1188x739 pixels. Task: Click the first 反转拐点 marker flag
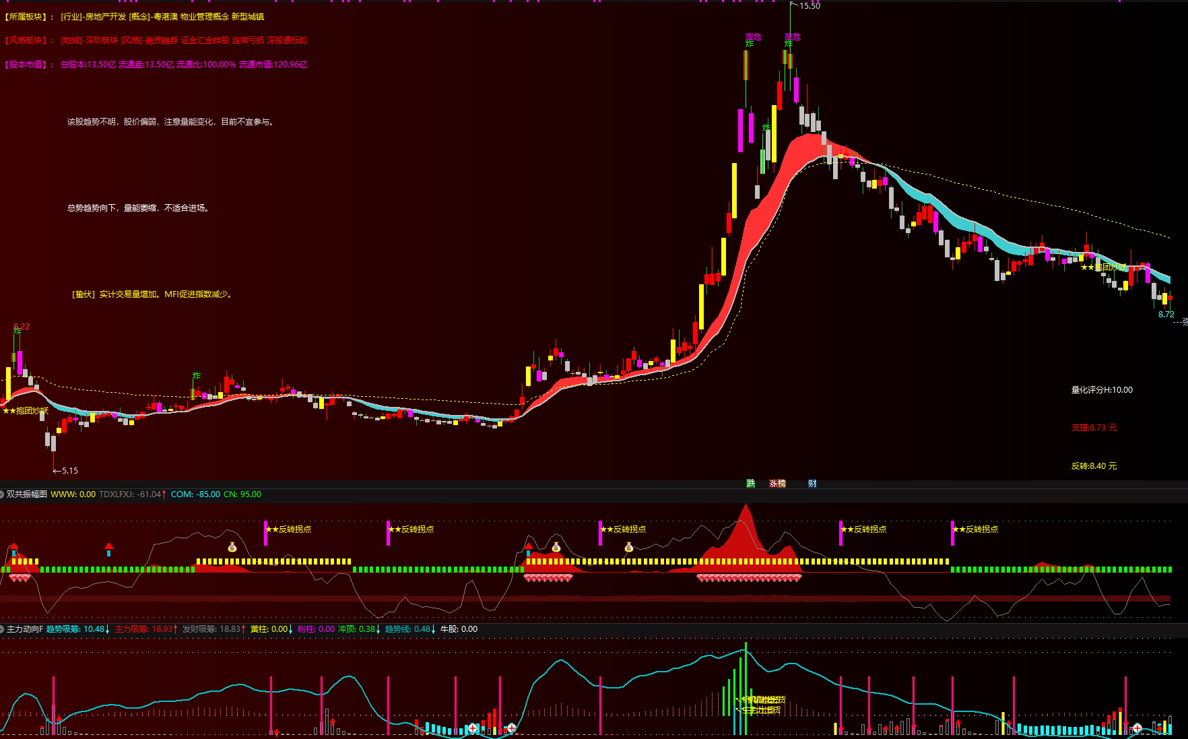tap(288, 529)
